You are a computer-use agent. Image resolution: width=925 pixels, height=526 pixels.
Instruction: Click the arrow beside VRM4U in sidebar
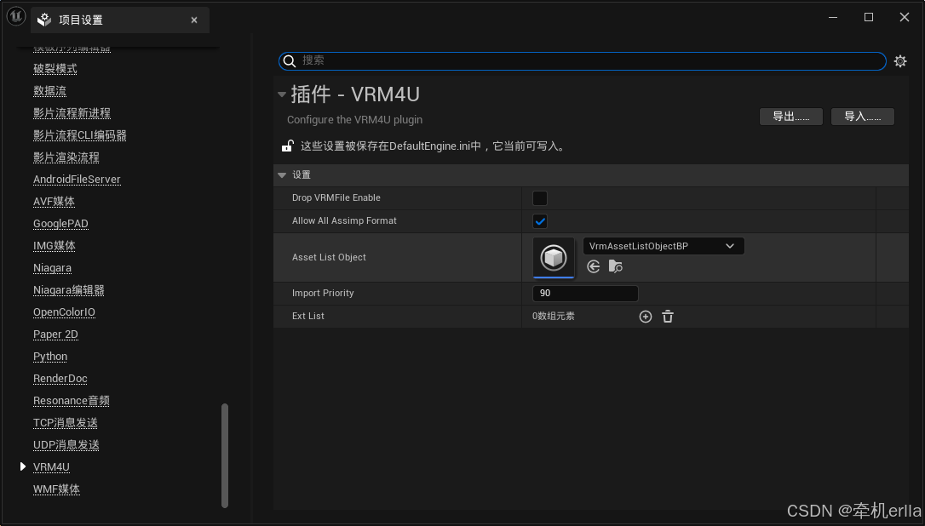23,466
